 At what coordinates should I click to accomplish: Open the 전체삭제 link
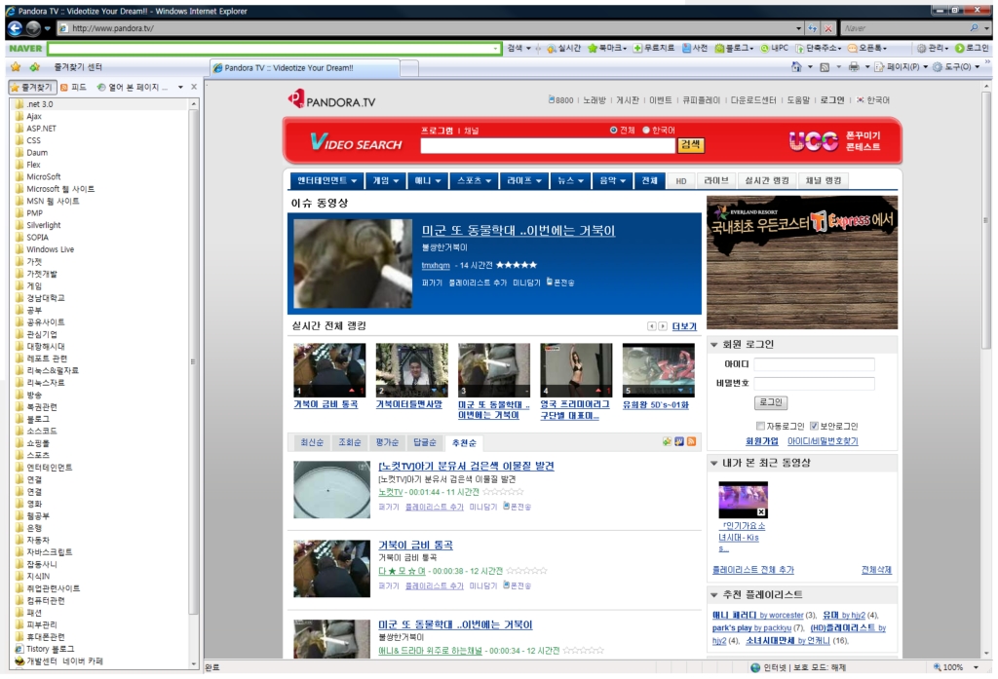point(876,570)
